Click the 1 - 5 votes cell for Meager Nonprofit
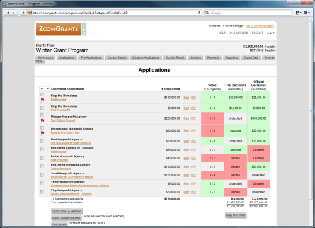 tap(212, 118)
